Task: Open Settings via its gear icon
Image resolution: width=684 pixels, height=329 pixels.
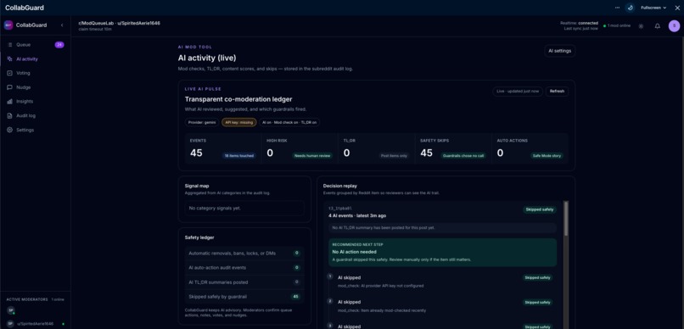Action: [x=10, y=130]
